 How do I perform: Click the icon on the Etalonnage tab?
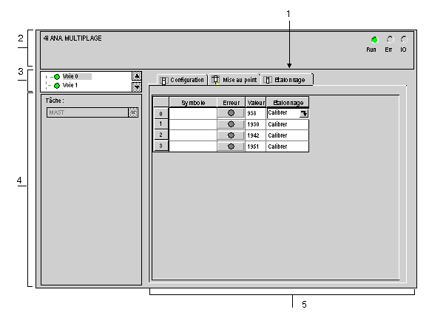pos(268,80)
